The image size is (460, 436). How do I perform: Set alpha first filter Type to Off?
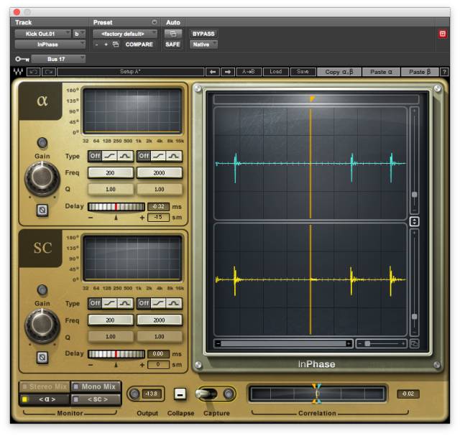coord(95,156)
